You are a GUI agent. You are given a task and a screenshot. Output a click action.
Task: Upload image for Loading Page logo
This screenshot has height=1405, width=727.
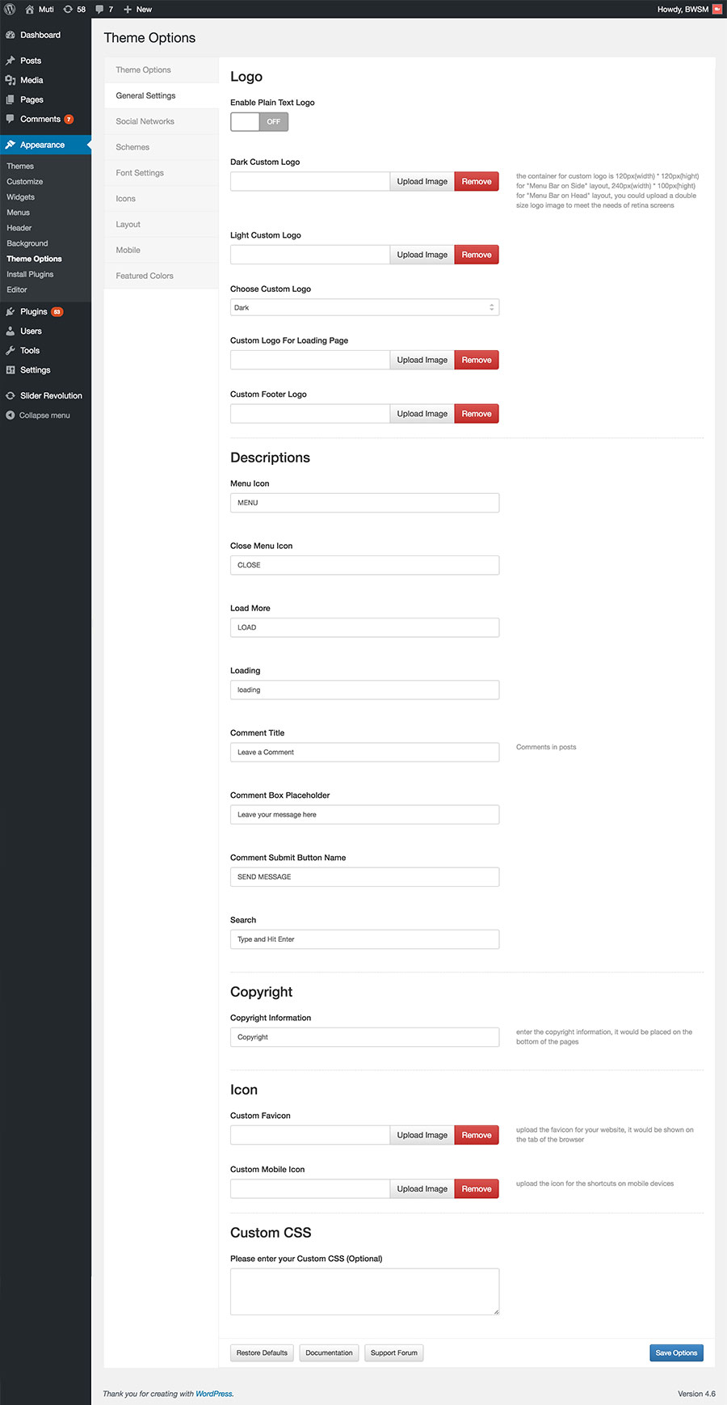pos(422,360)
